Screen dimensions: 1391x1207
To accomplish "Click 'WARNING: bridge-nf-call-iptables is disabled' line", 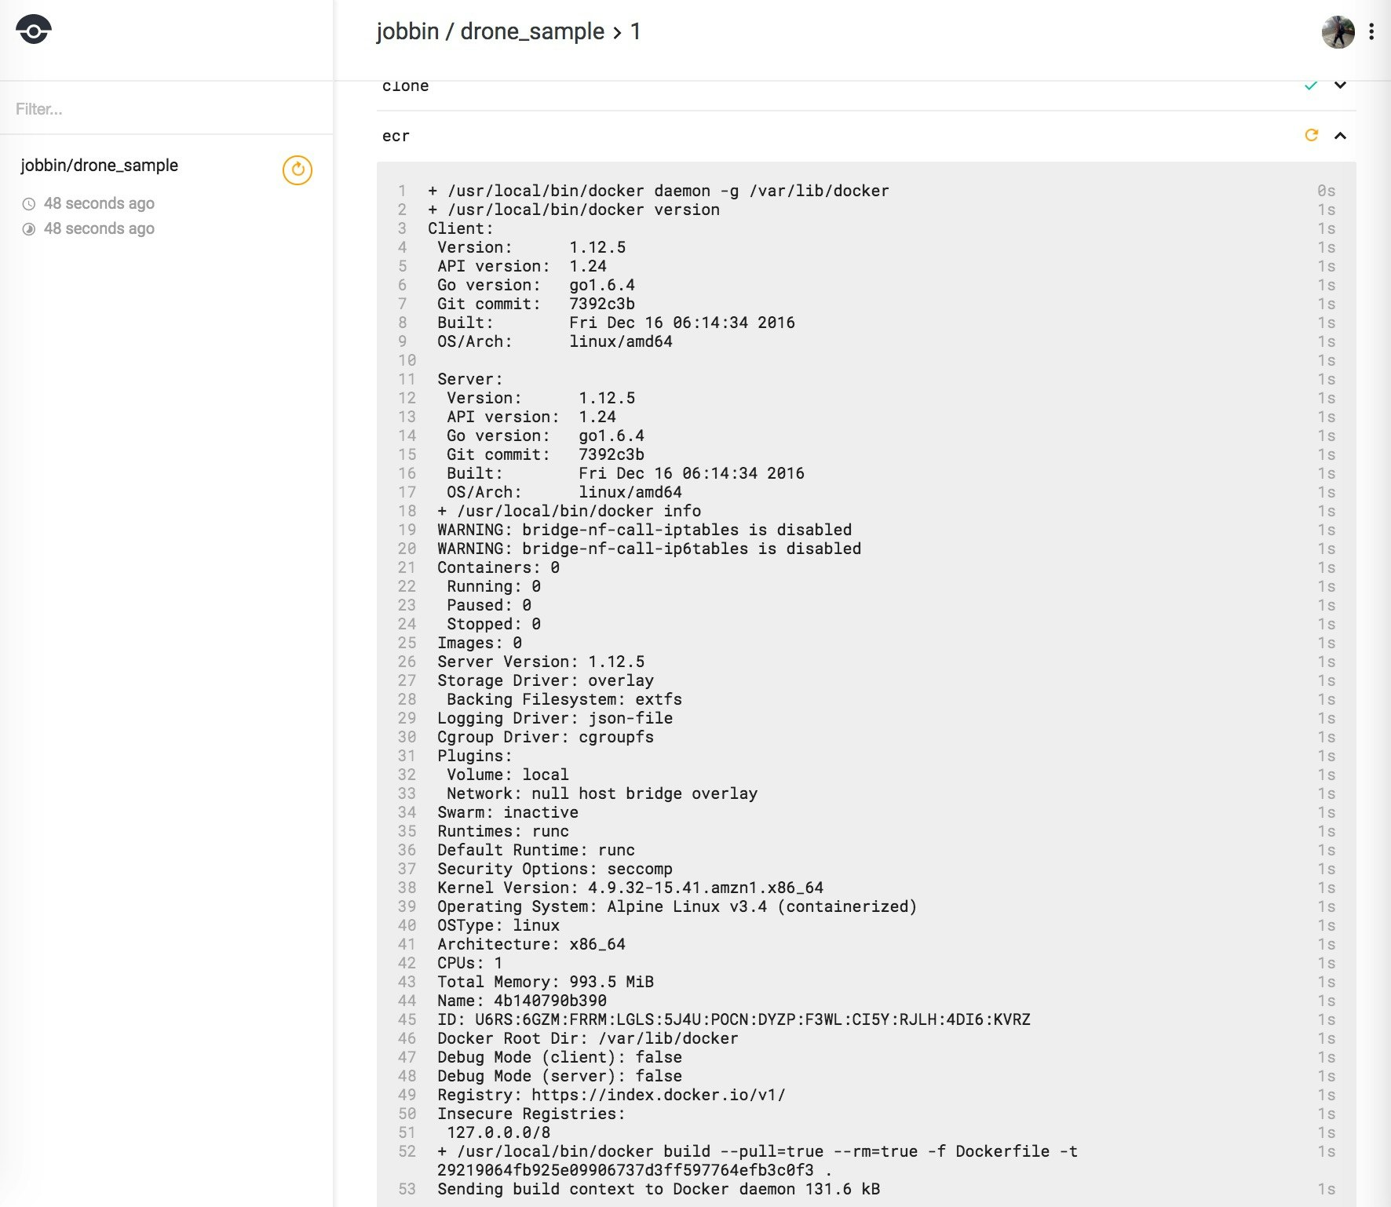I will [644, 530].
